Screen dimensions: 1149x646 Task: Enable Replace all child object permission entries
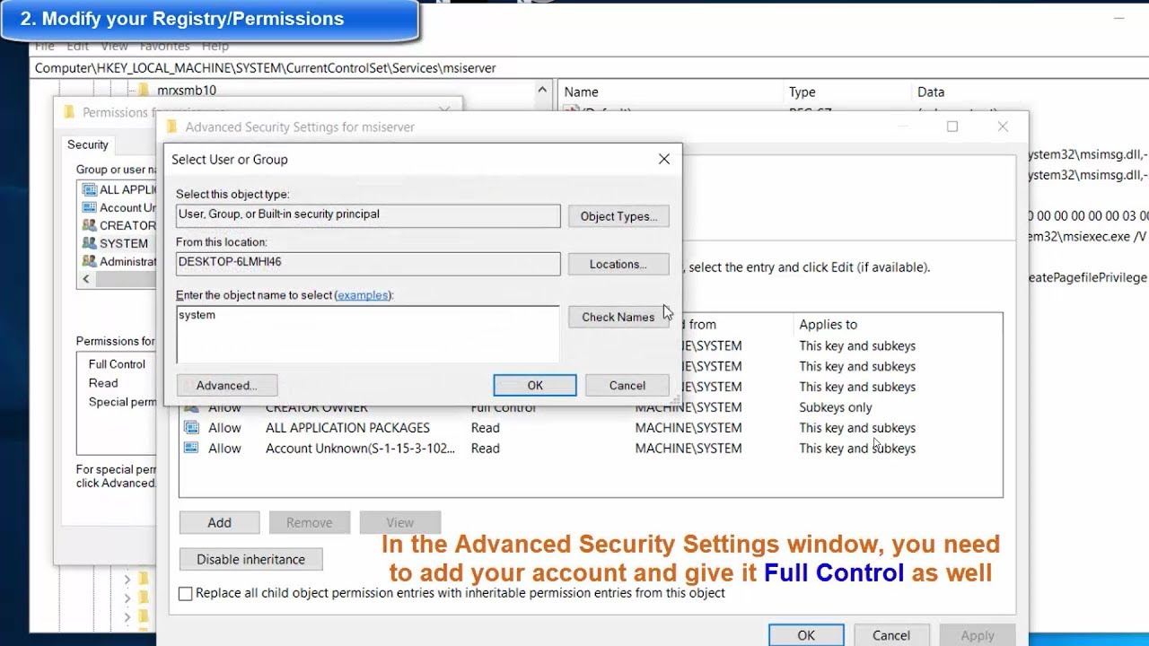click(185, 593)
